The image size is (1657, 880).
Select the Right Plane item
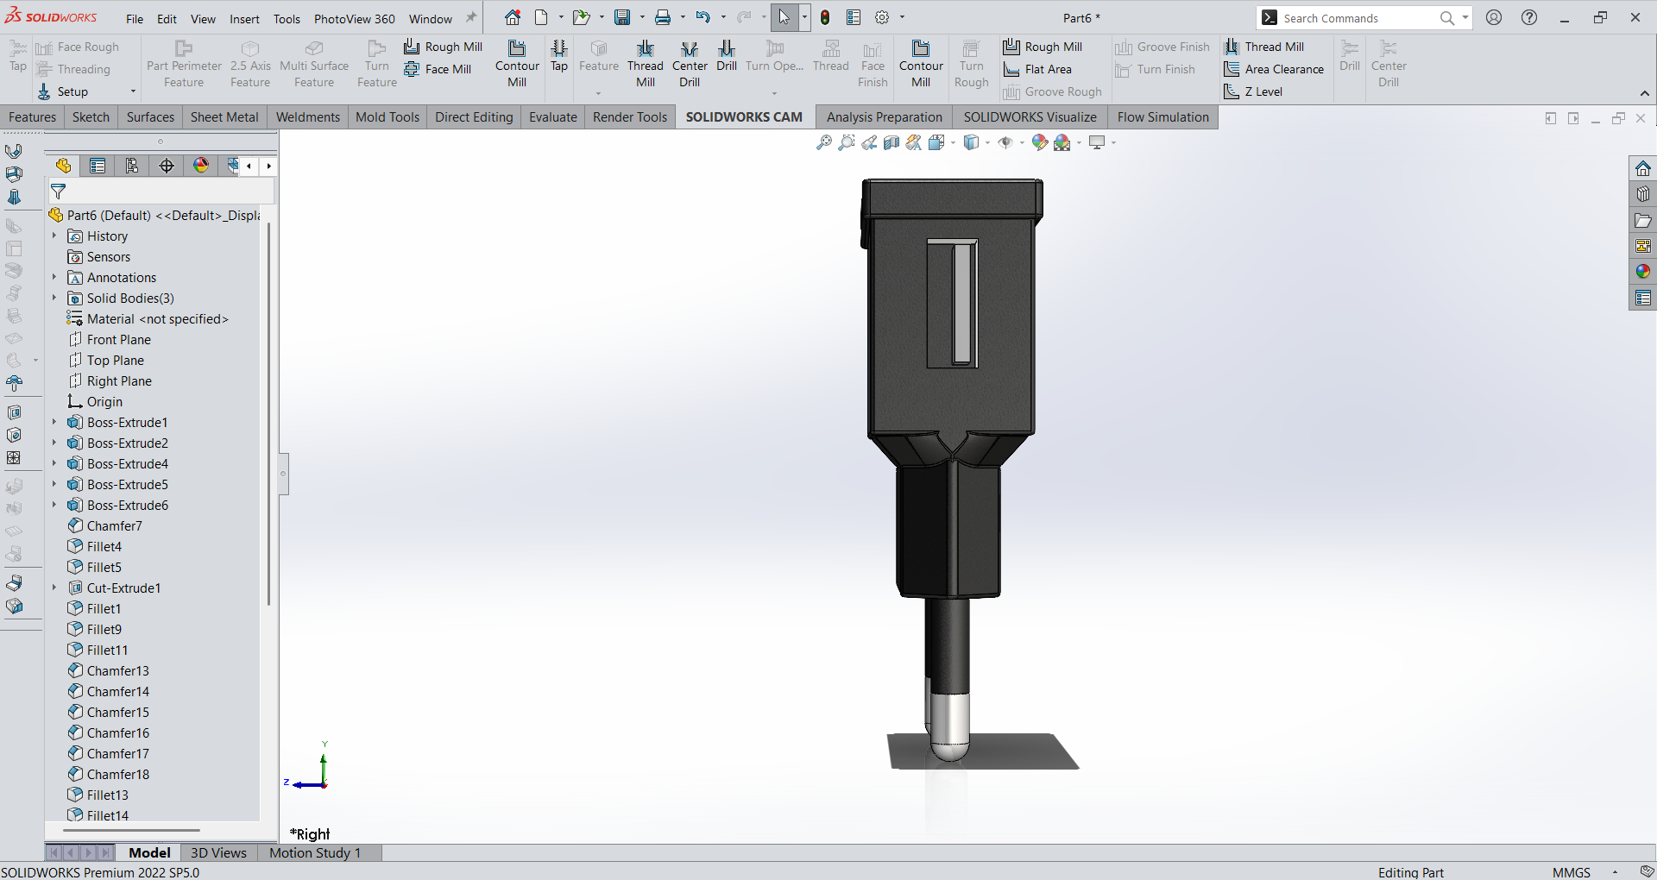pyautogui.click(x=110, y=380)
